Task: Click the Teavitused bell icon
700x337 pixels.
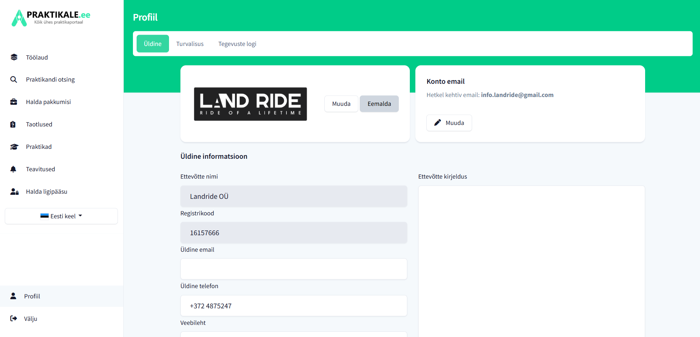Action: (13, 169)
